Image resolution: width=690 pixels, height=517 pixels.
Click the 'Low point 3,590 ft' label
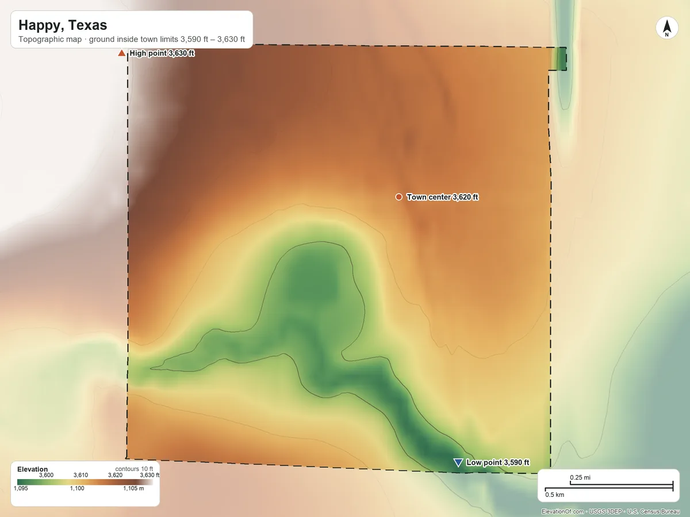[x=498, y=462]
